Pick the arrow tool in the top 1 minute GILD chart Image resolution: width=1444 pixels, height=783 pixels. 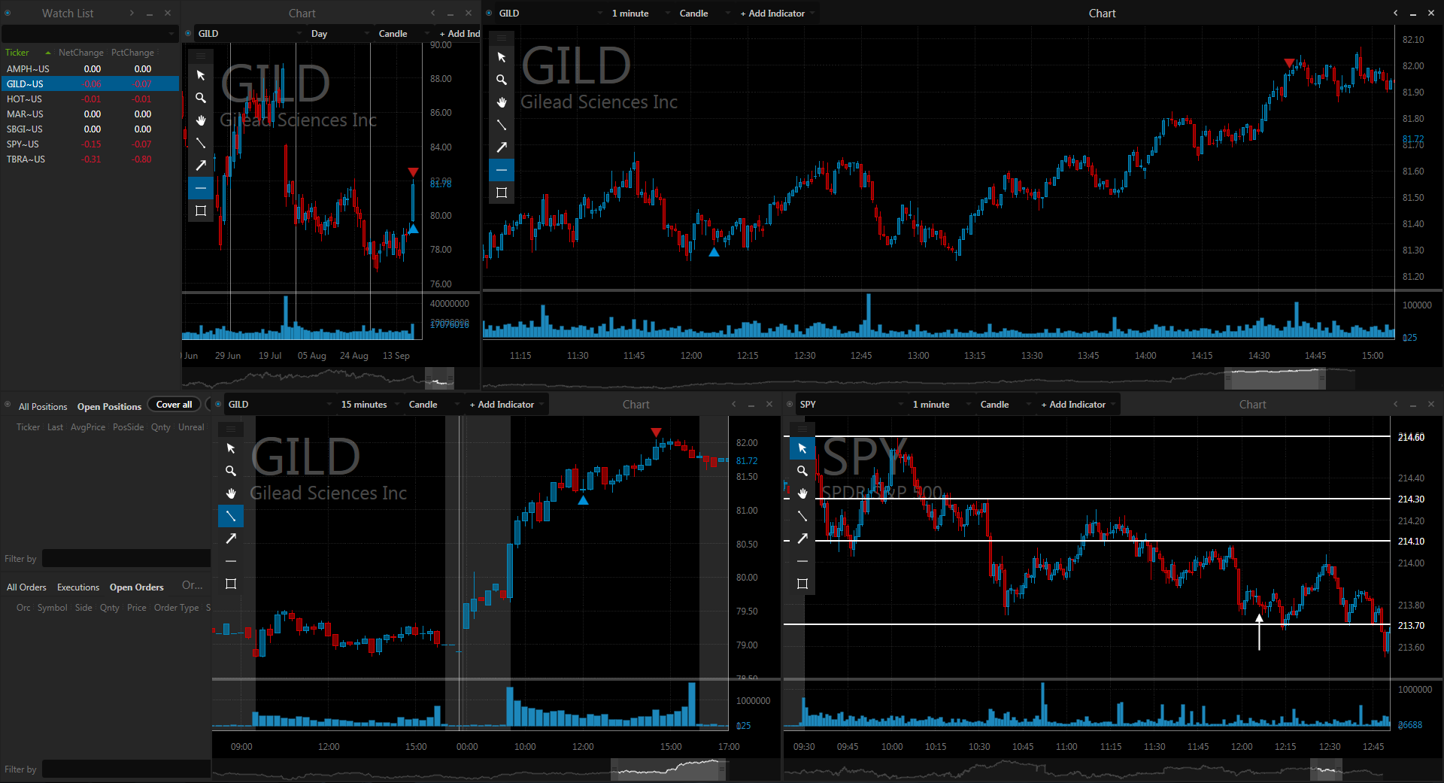502,147
